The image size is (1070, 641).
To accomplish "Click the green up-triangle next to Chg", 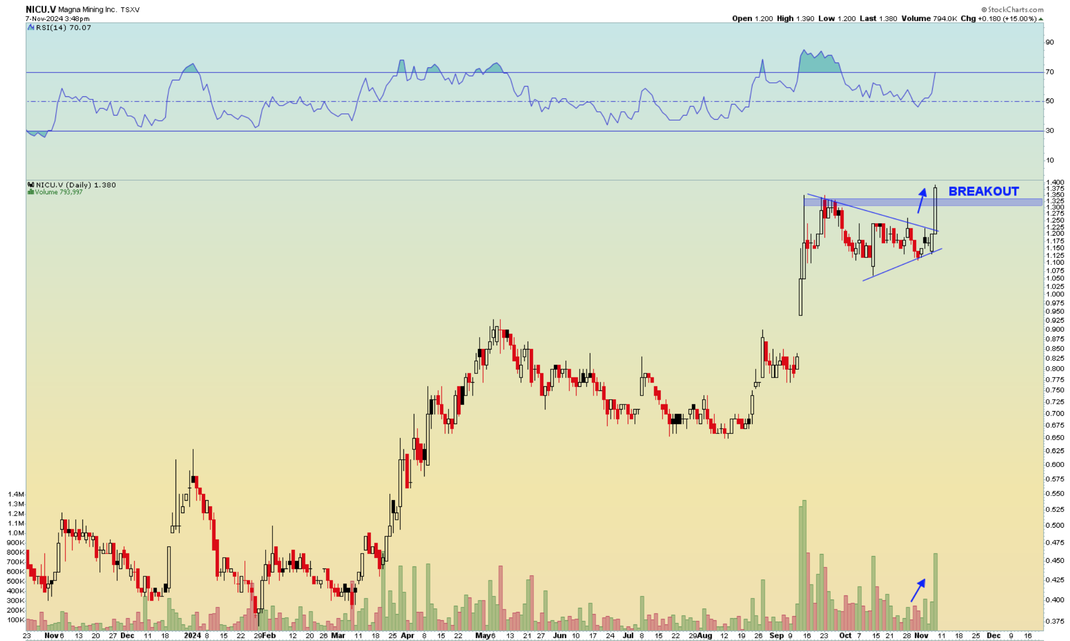I will coord(1041,19).
